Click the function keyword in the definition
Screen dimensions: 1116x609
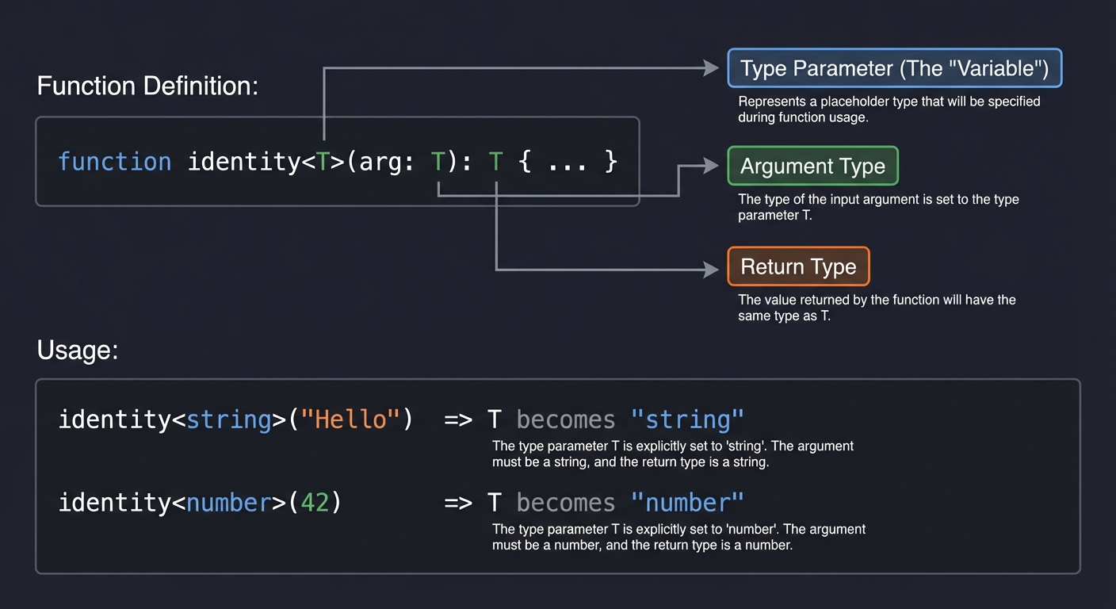click(115, 161)
